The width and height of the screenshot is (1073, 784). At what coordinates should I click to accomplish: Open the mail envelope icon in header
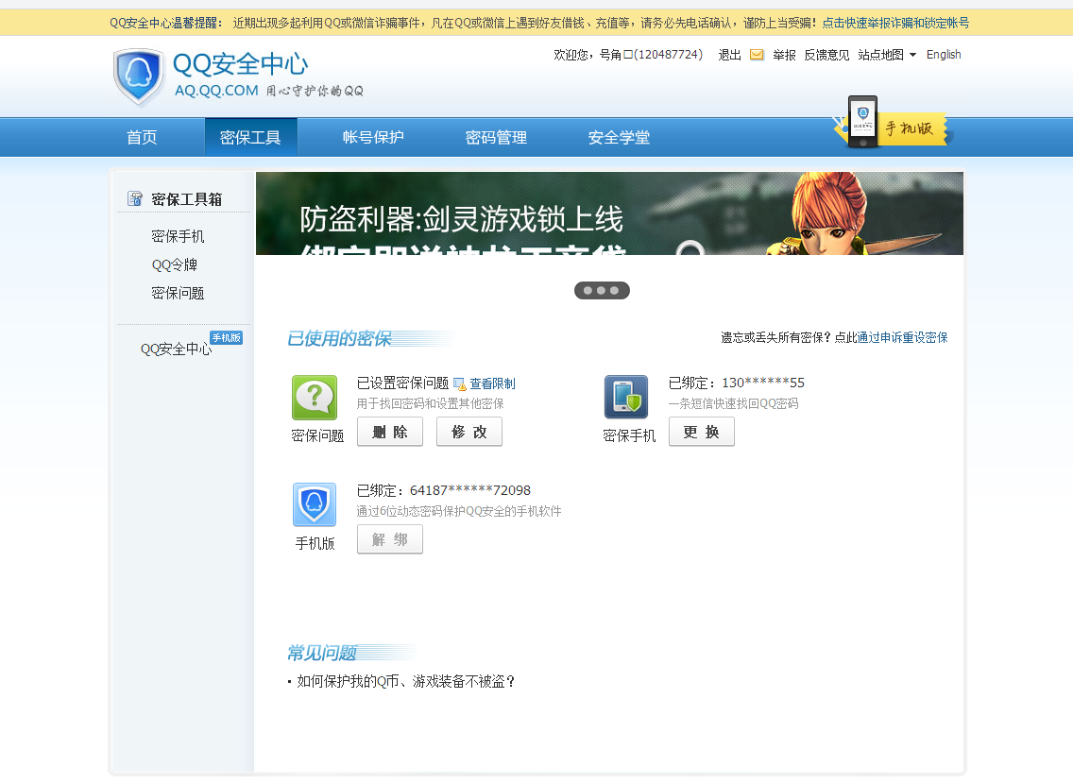point(757,55)
